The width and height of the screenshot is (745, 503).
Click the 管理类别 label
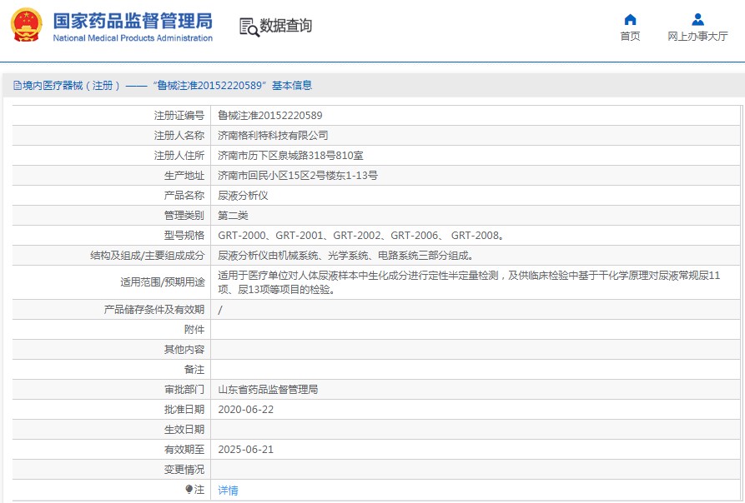pos(184,216)
